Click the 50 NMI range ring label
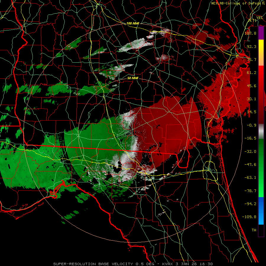The width and height of the screenshot is (266, 266). click(x=133, y=78)
